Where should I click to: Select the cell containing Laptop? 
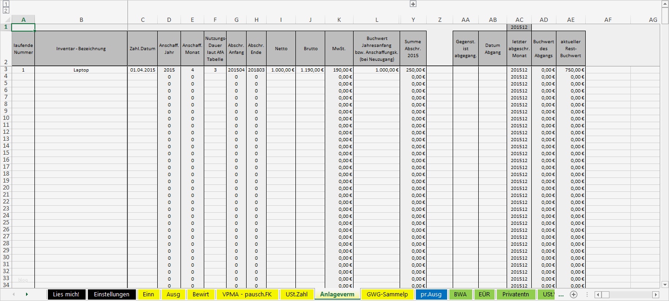[x=81, y=70]
